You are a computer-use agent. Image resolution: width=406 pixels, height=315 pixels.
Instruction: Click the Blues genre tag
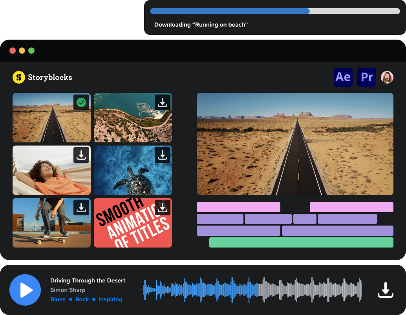point(58,299)
